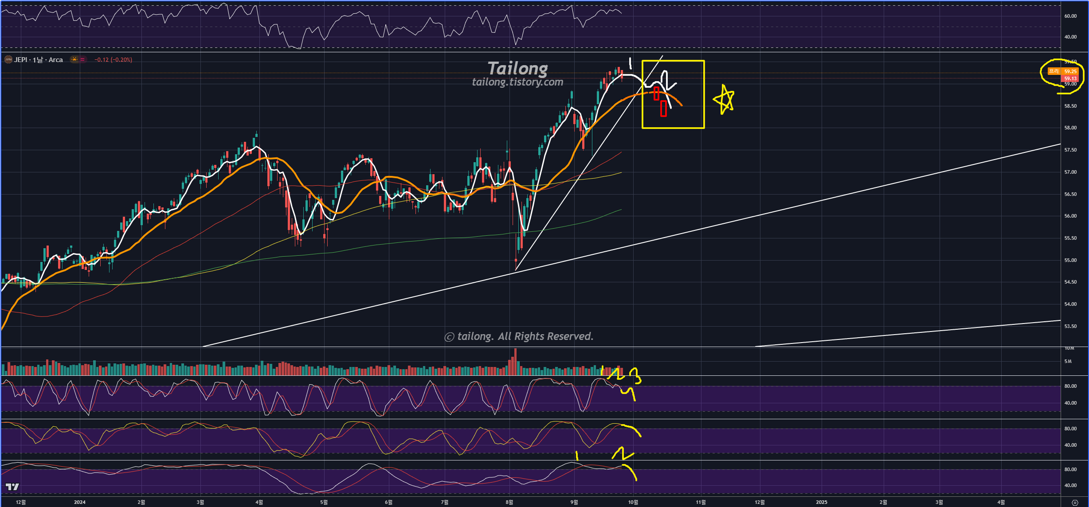Screen dimensions: 1089x507
Task: Click the orange pre-market 59.25 price label
Action: tap(1070, 71)
